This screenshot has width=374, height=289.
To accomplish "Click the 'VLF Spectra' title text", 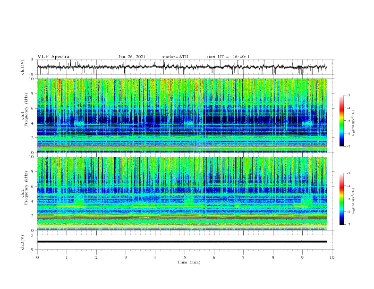I will (53, 57).
